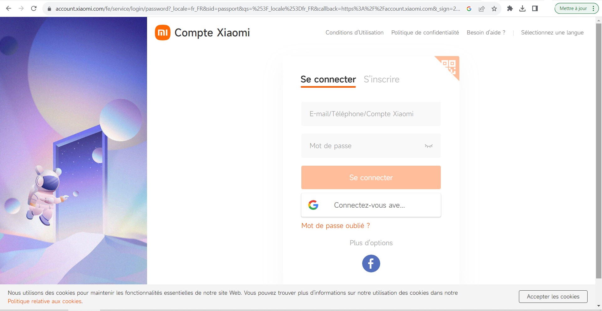This screenshot has height=311, width=602.
Task: Open the browser three-dot menu
Action: [593, 8]
